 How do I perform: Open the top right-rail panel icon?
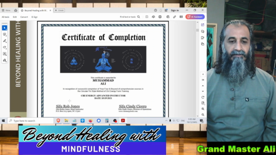tap(203, 25)
